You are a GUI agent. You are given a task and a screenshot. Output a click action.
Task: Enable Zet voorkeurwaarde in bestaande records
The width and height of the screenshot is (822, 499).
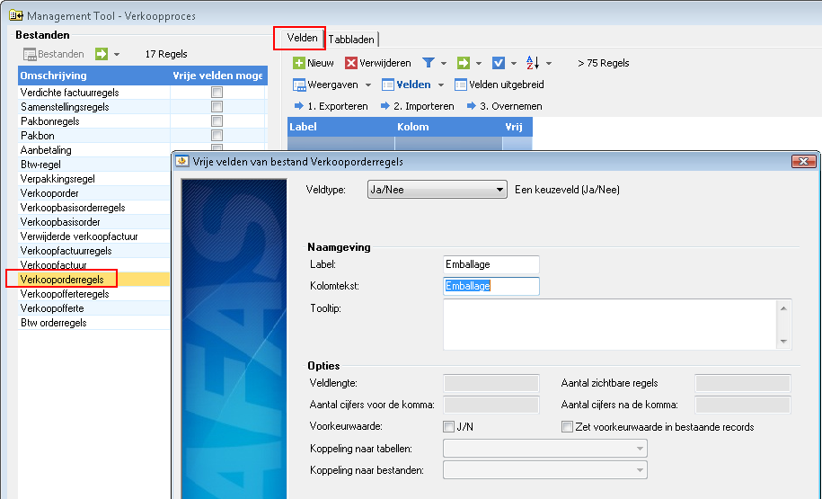tap(567, 426)
